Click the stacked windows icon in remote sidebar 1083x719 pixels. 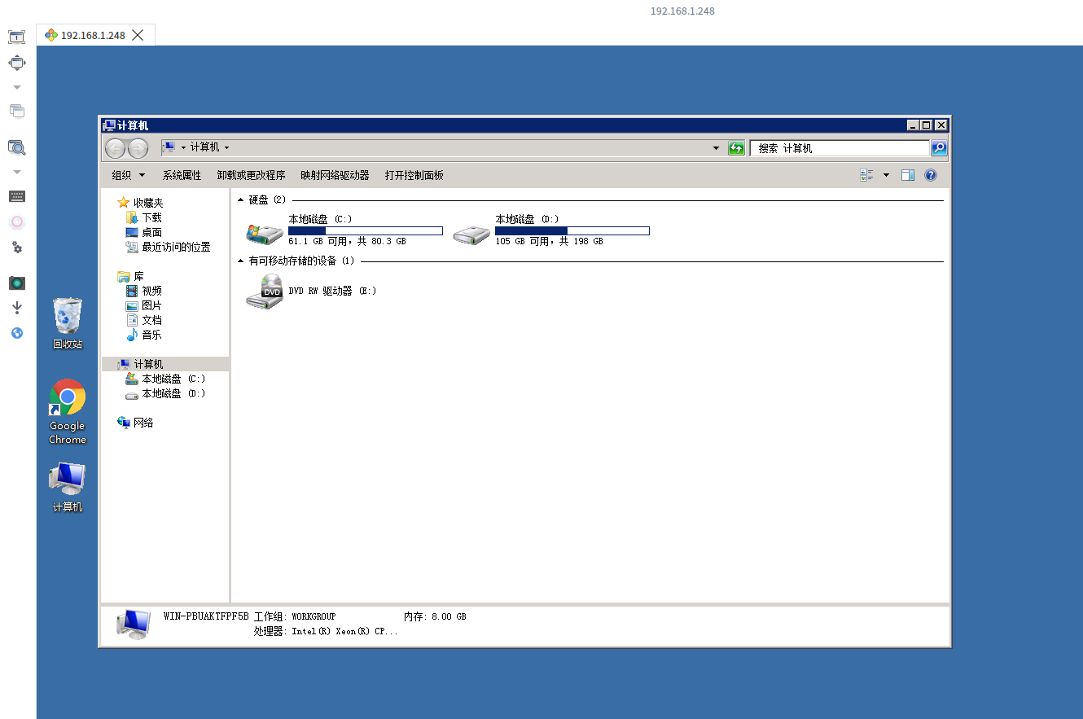[x=17, y=111]
